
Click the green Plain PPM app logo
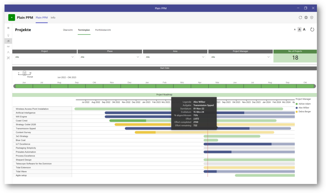(x=11, y=18)
